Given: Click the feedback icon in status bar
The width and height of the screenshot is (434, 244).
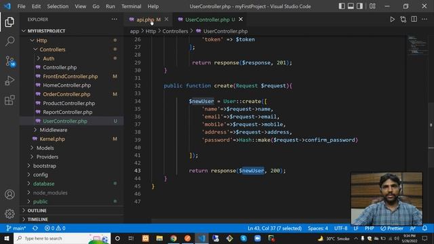Looking at the screenshot, I should tap(413, 228).
